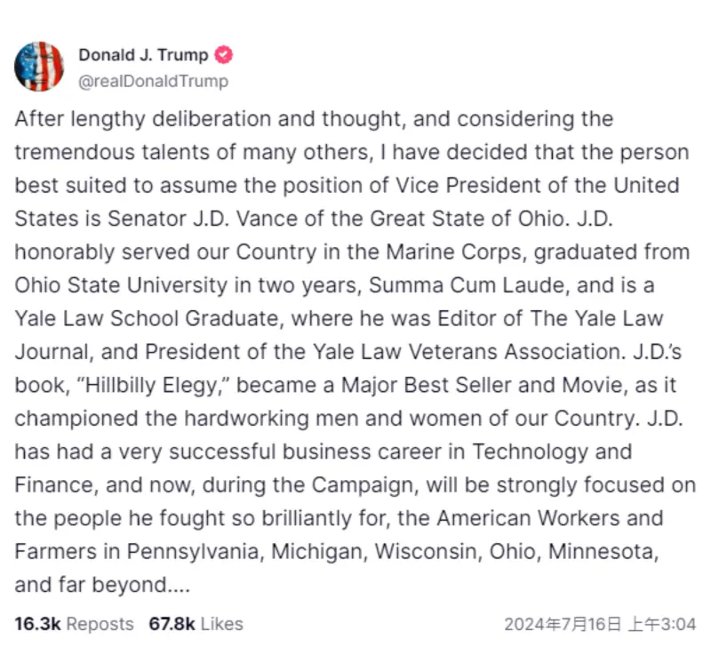
Task: Click the opening words "After lengthy deliberation"
Action: pyautogui.click(x=143, y=120)
